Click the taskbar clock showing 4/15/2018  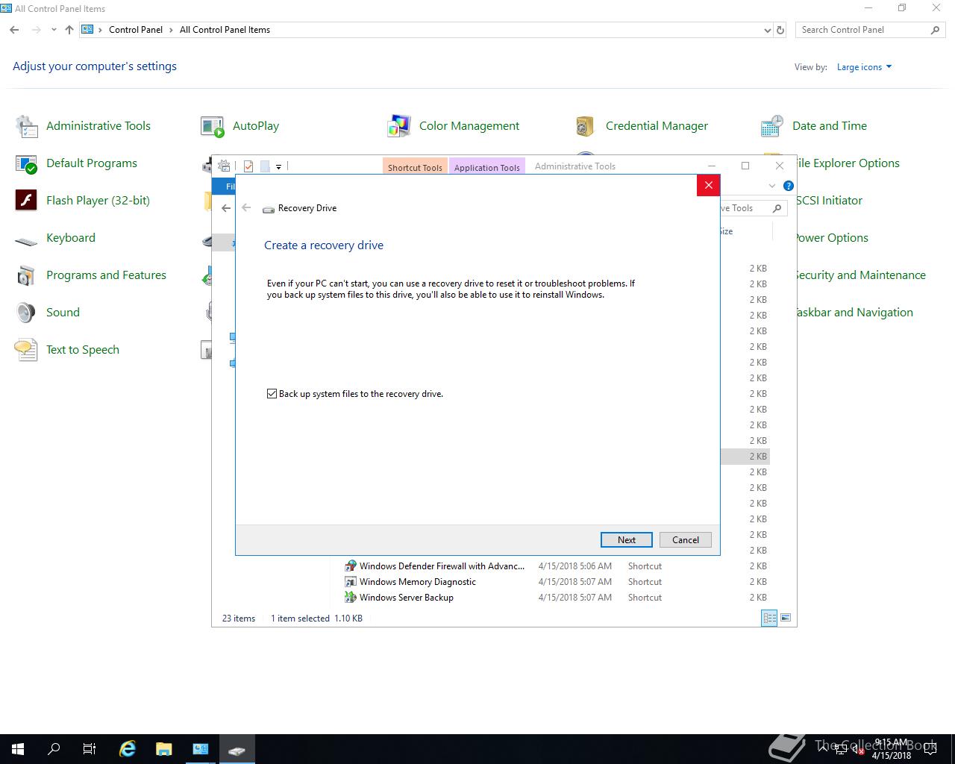(x=892, y=749)
